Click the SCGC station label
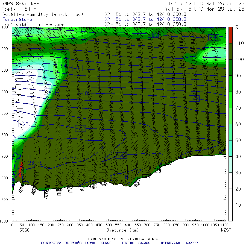 (24, 230)
